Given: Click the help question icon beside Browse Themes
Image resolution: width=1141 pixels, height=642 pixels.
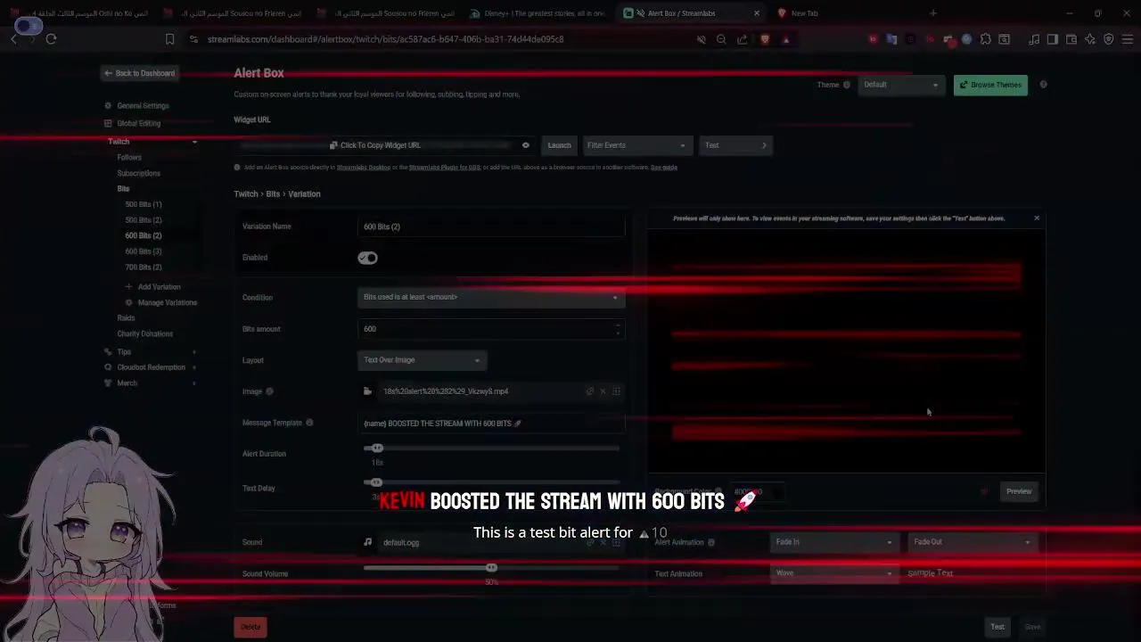Looking at the screenshot, I should tap(1043, 85).
